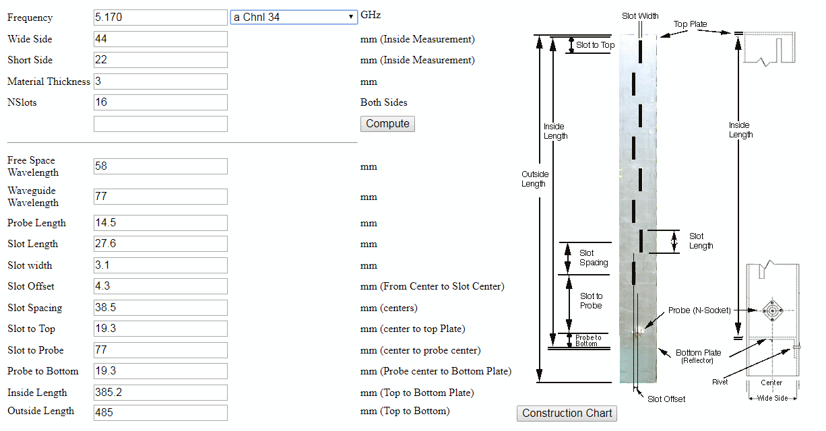Click the N-socket probe symbol in side drawing
Screen dimensions: 826x431
point(772,311)
